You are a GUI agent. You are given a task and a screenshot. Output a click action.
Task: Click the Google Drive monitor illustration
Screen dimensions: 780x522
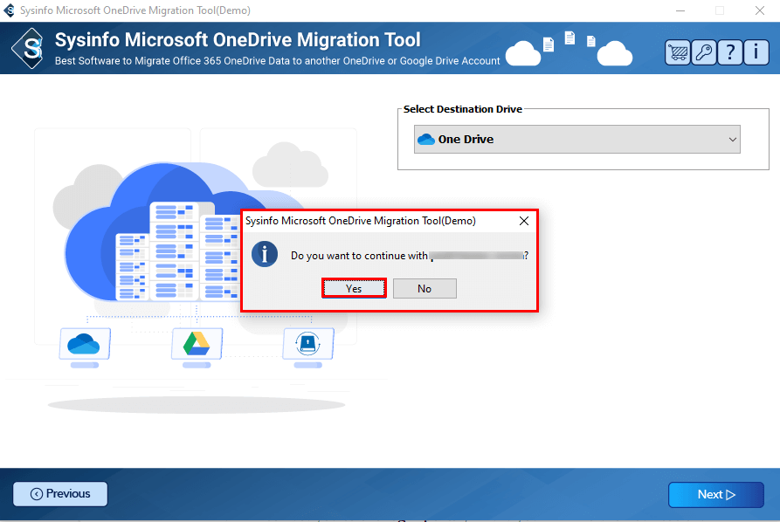click(197, 347)
